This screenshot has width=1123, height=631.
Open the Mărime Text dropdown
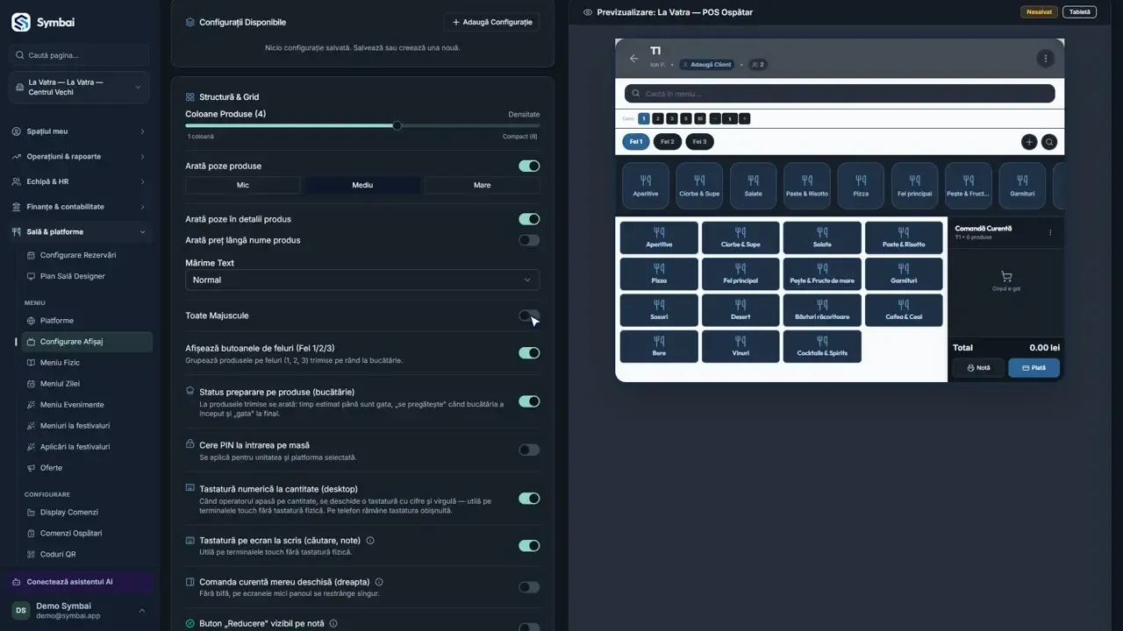pyautogui.click(x=362, y=280)
